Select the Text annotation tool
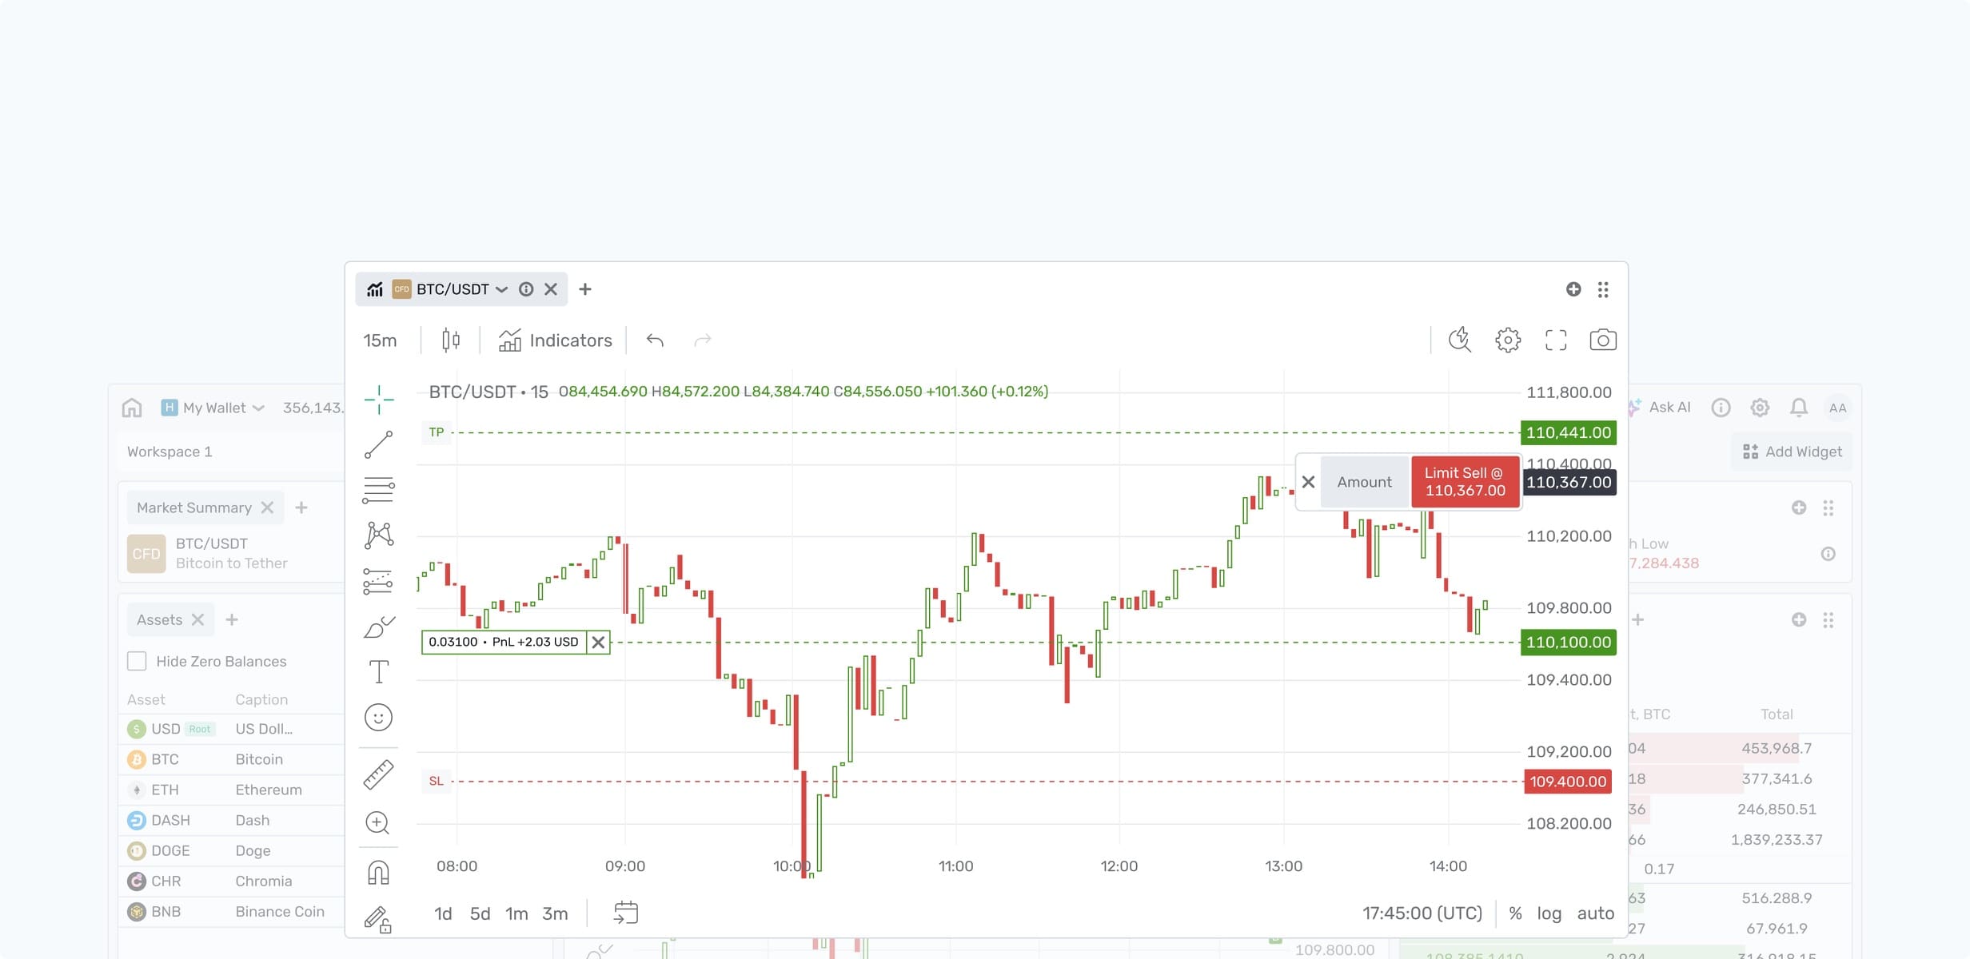The width and height of the screenshot is (1970, 959). [x=379, y=672]
